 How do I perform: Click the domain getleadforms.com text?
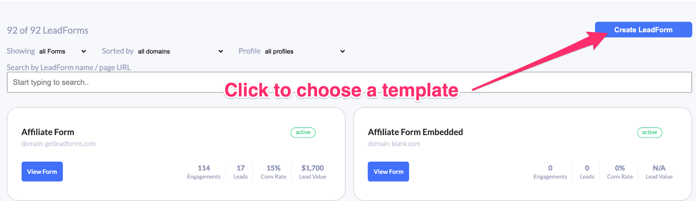(58, 144)
